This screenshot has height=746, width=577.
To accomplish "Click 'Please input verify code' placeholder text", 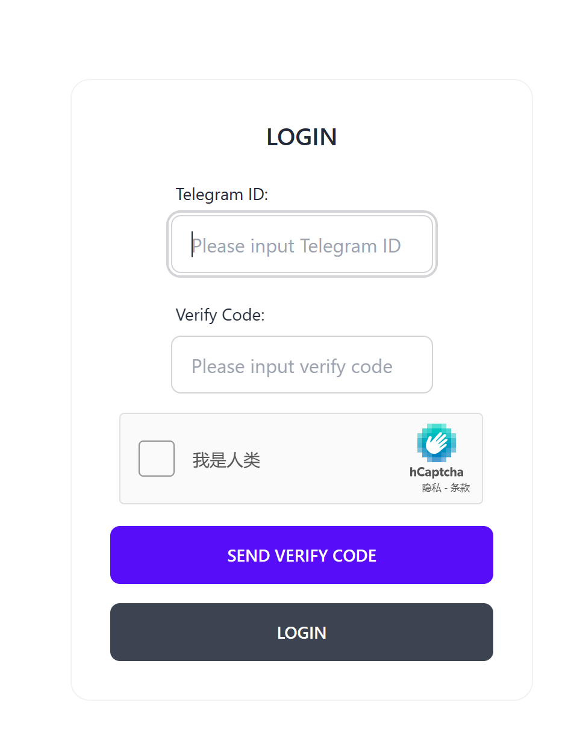I will pyautogui.click(x=292, y=366).
